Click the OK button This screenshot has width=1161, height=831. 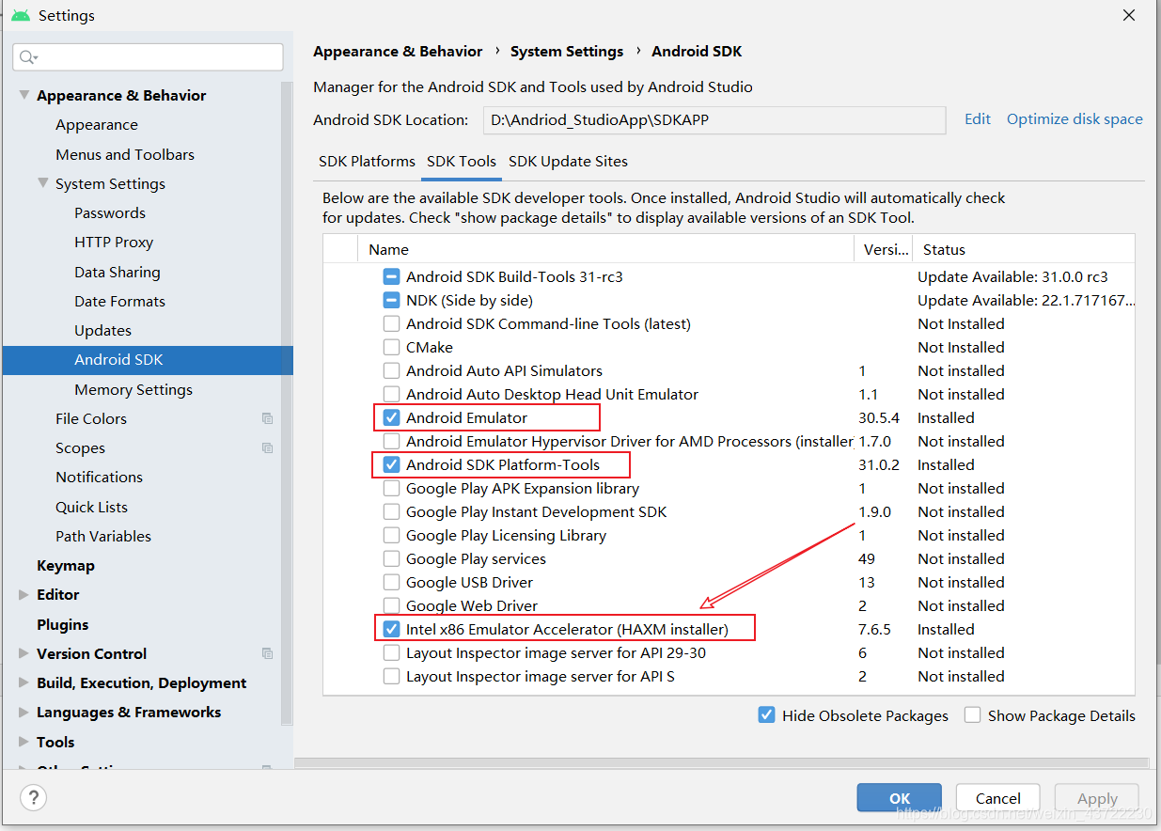[x=900, y=798]
